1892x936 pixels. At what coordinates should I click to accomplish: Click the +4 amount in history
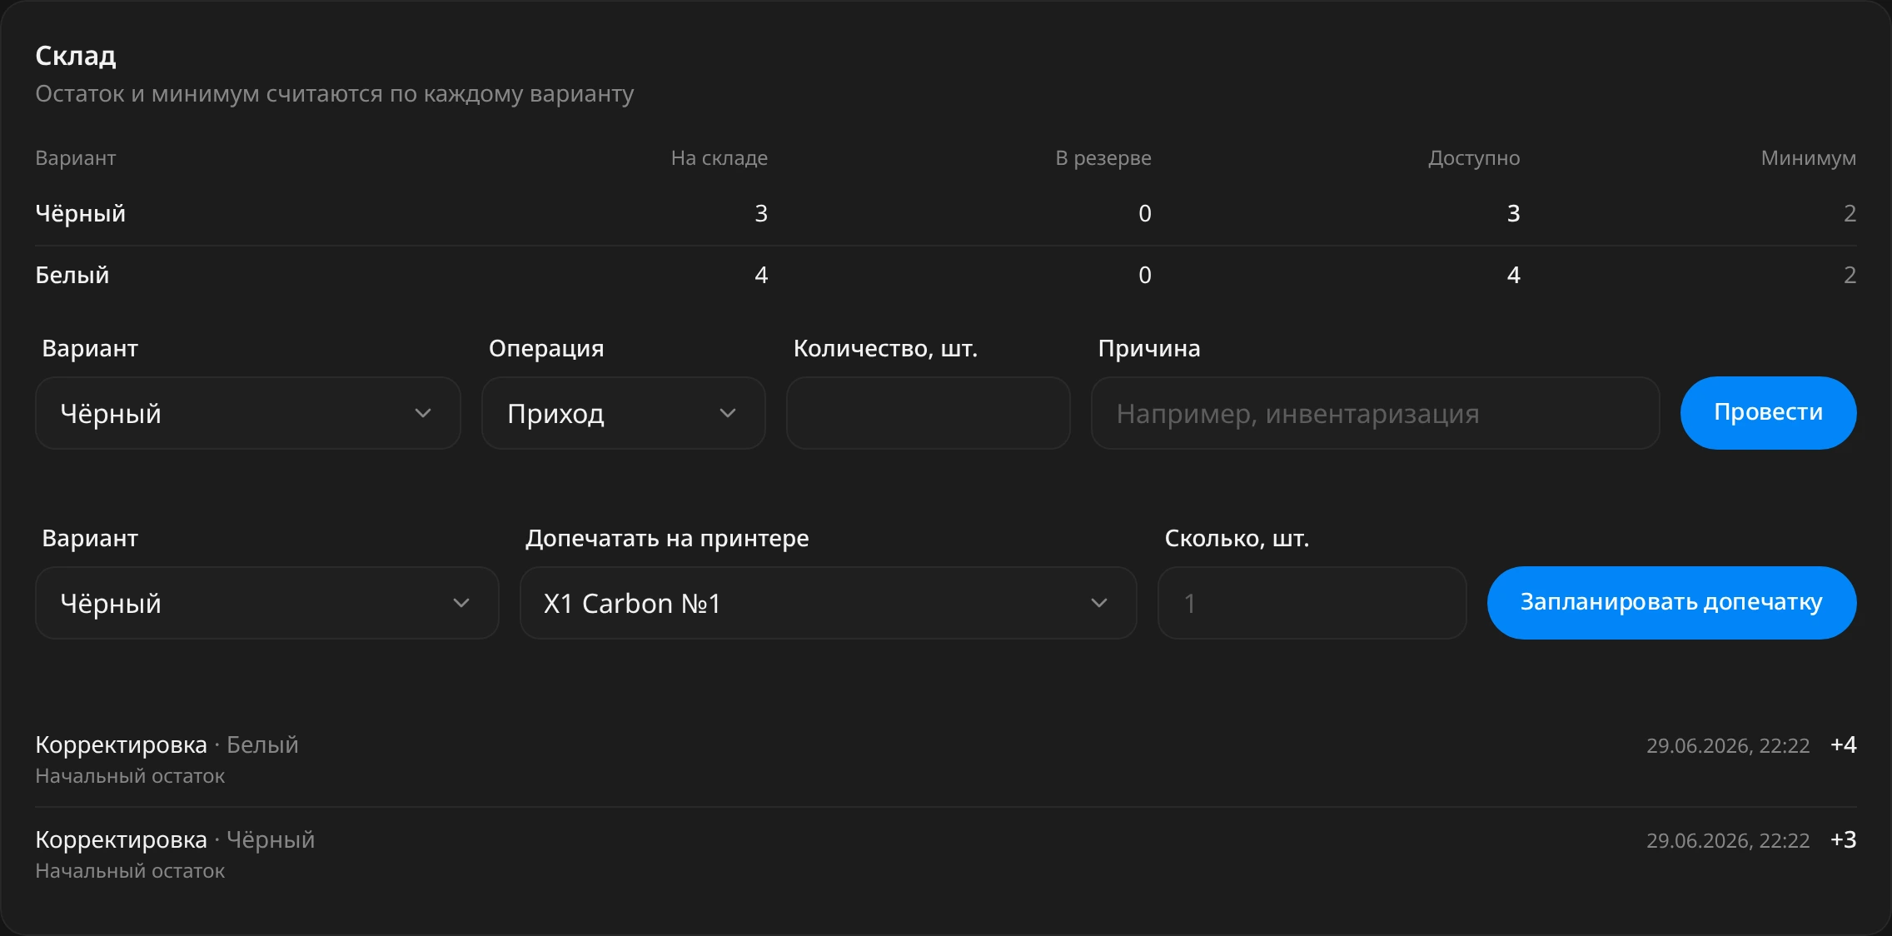[1844, 745]
